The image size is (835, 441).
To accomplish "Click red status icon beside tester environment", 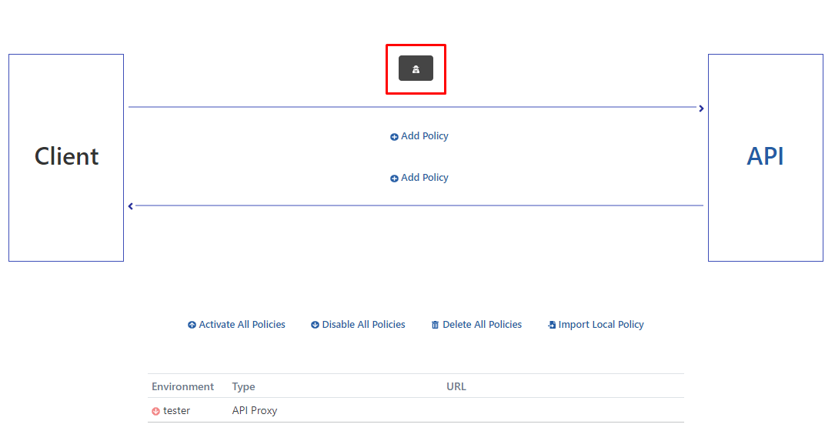I will 155,411.
